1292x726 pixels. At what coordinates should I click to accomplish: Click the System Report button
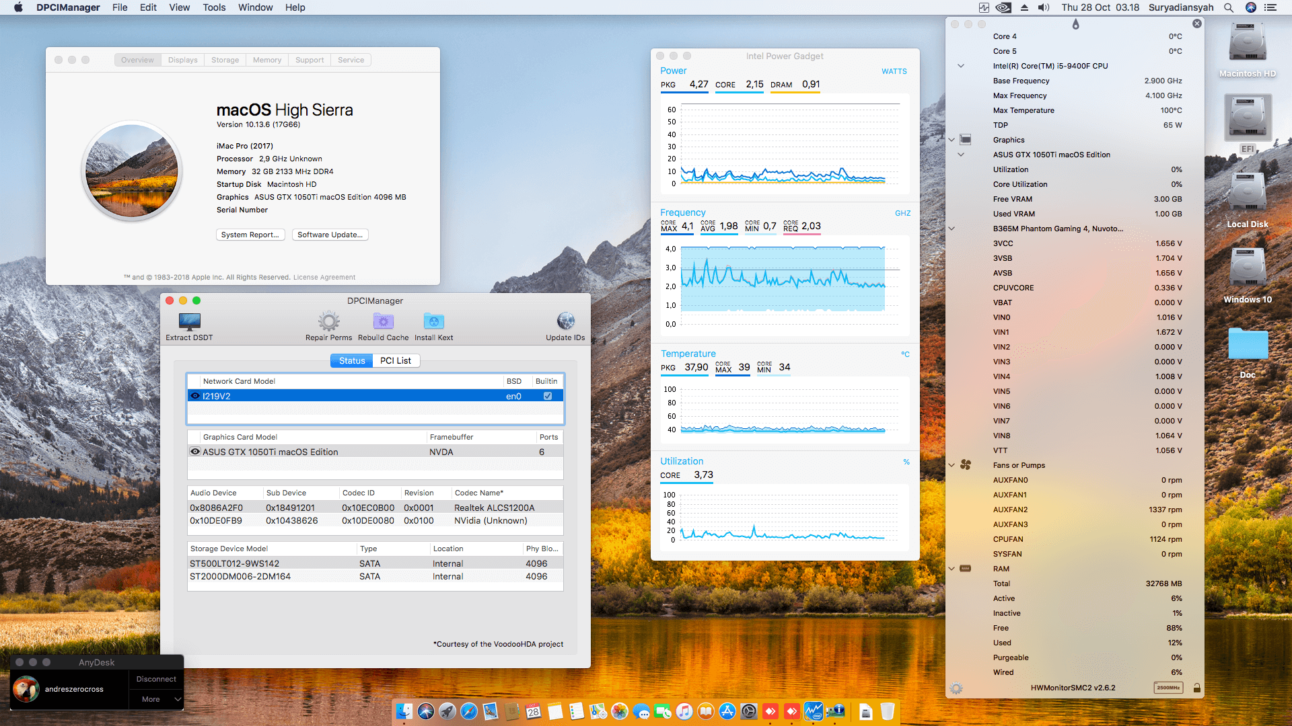(250, 235)
